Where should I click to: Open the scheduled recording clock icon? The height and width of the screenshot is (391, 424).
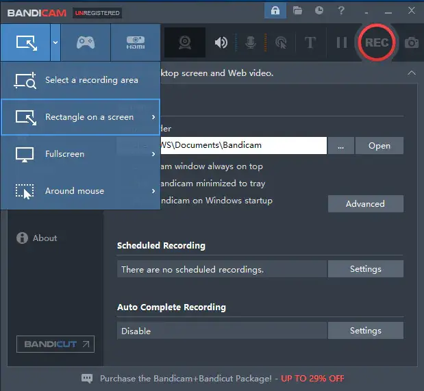click(319, 11)
